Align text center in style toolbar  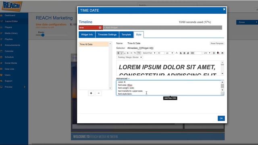(185, 53)
